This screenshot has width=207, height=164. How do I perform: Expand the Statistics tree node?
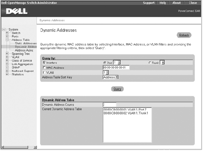pos(7,75)
